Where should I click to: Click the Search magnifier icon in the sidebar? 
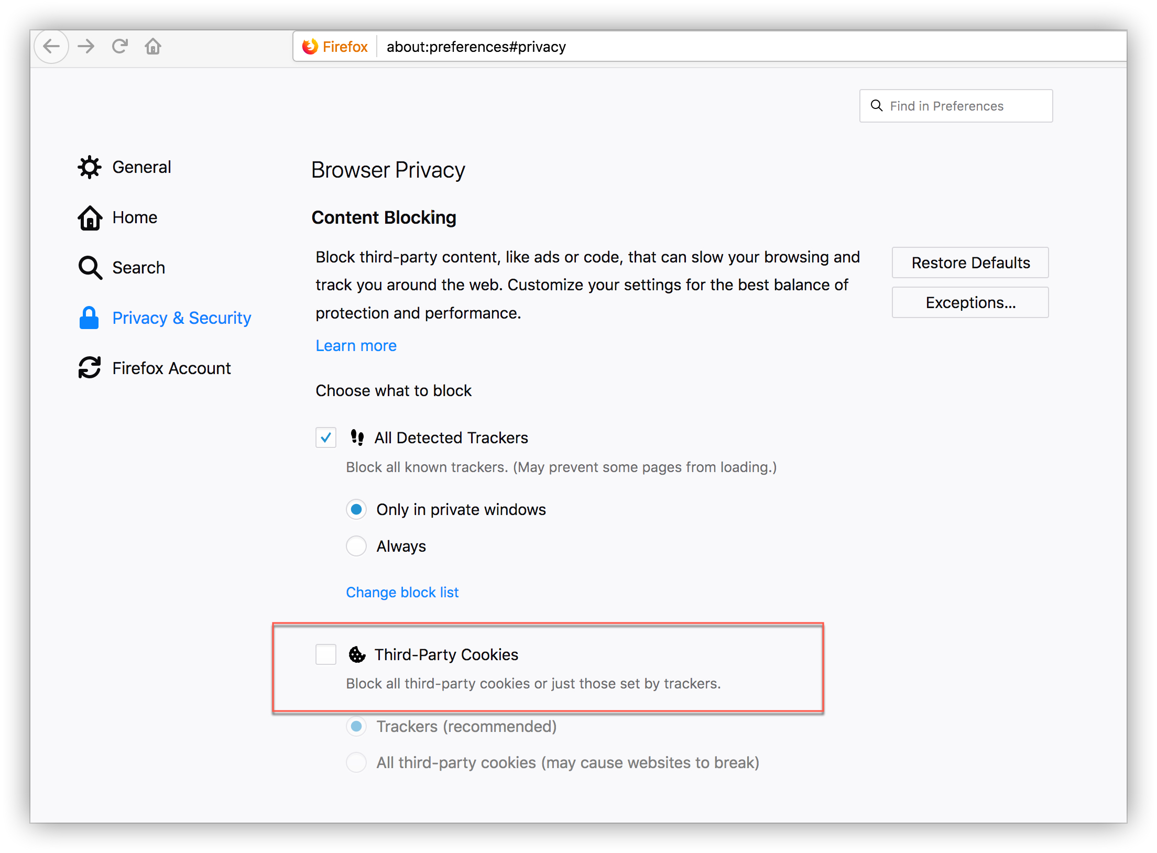pyautogui.click(x=90, y=268)
